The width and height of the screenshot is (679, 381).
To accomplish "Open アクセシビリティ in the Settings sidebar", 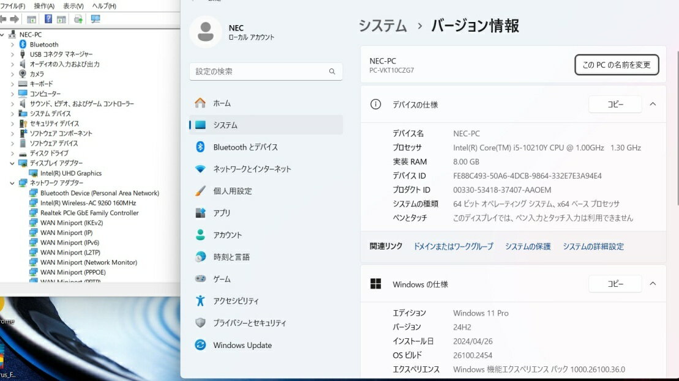I will [x=266, y=300].
